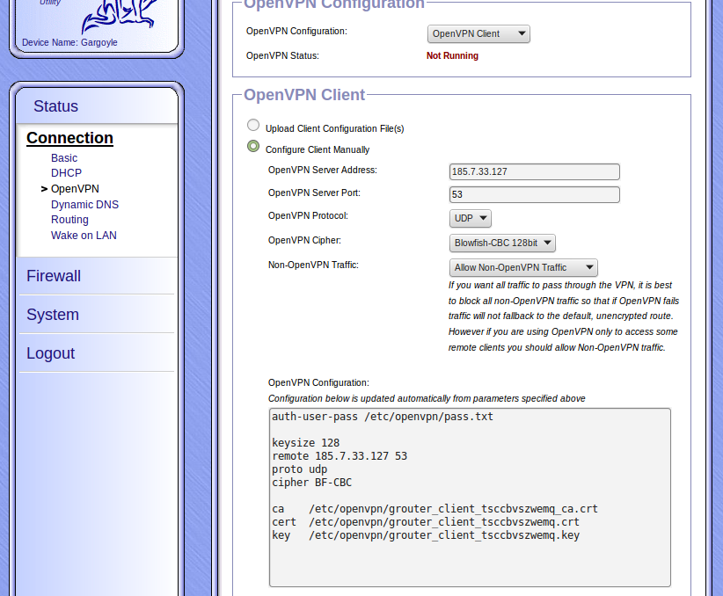This screenshot has height=596, width=723.
Task: Open the Firewall menu section
Action: coord(54,276)
